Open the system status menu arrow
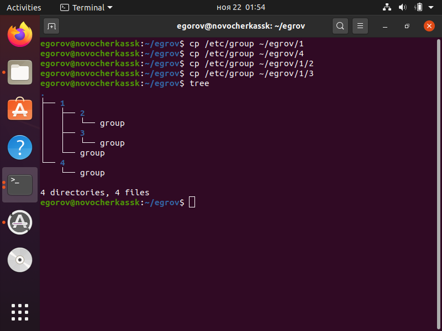The width and height of the screenshot is (442, 331). click(433, 8)
